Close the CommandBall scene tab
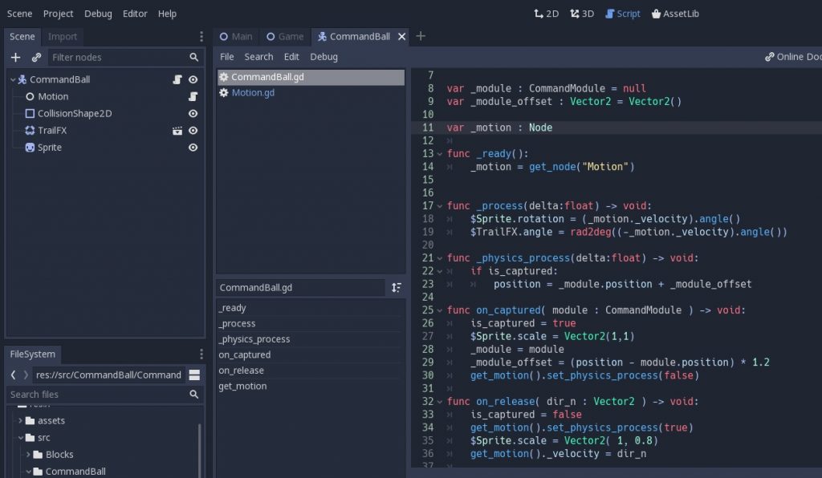Image resolution: width=822 pixels, height=478 pixels. coord(401,37)
